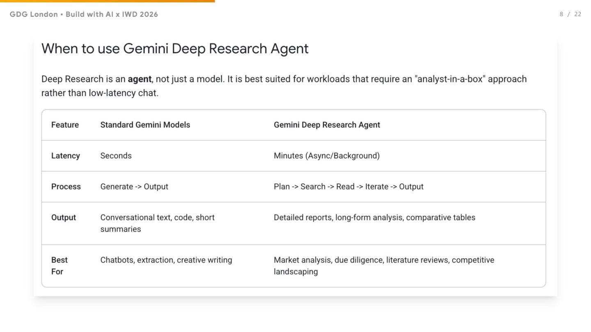Click the "Chatbots, extraction, creative writing" cell
The height and width of the screenshot is (332, 591).
[x=166, y=260]
